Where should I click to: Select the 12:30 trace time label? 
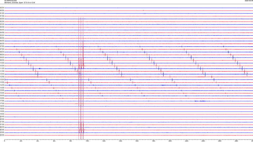pyautogui.click(x=2, y=77)
